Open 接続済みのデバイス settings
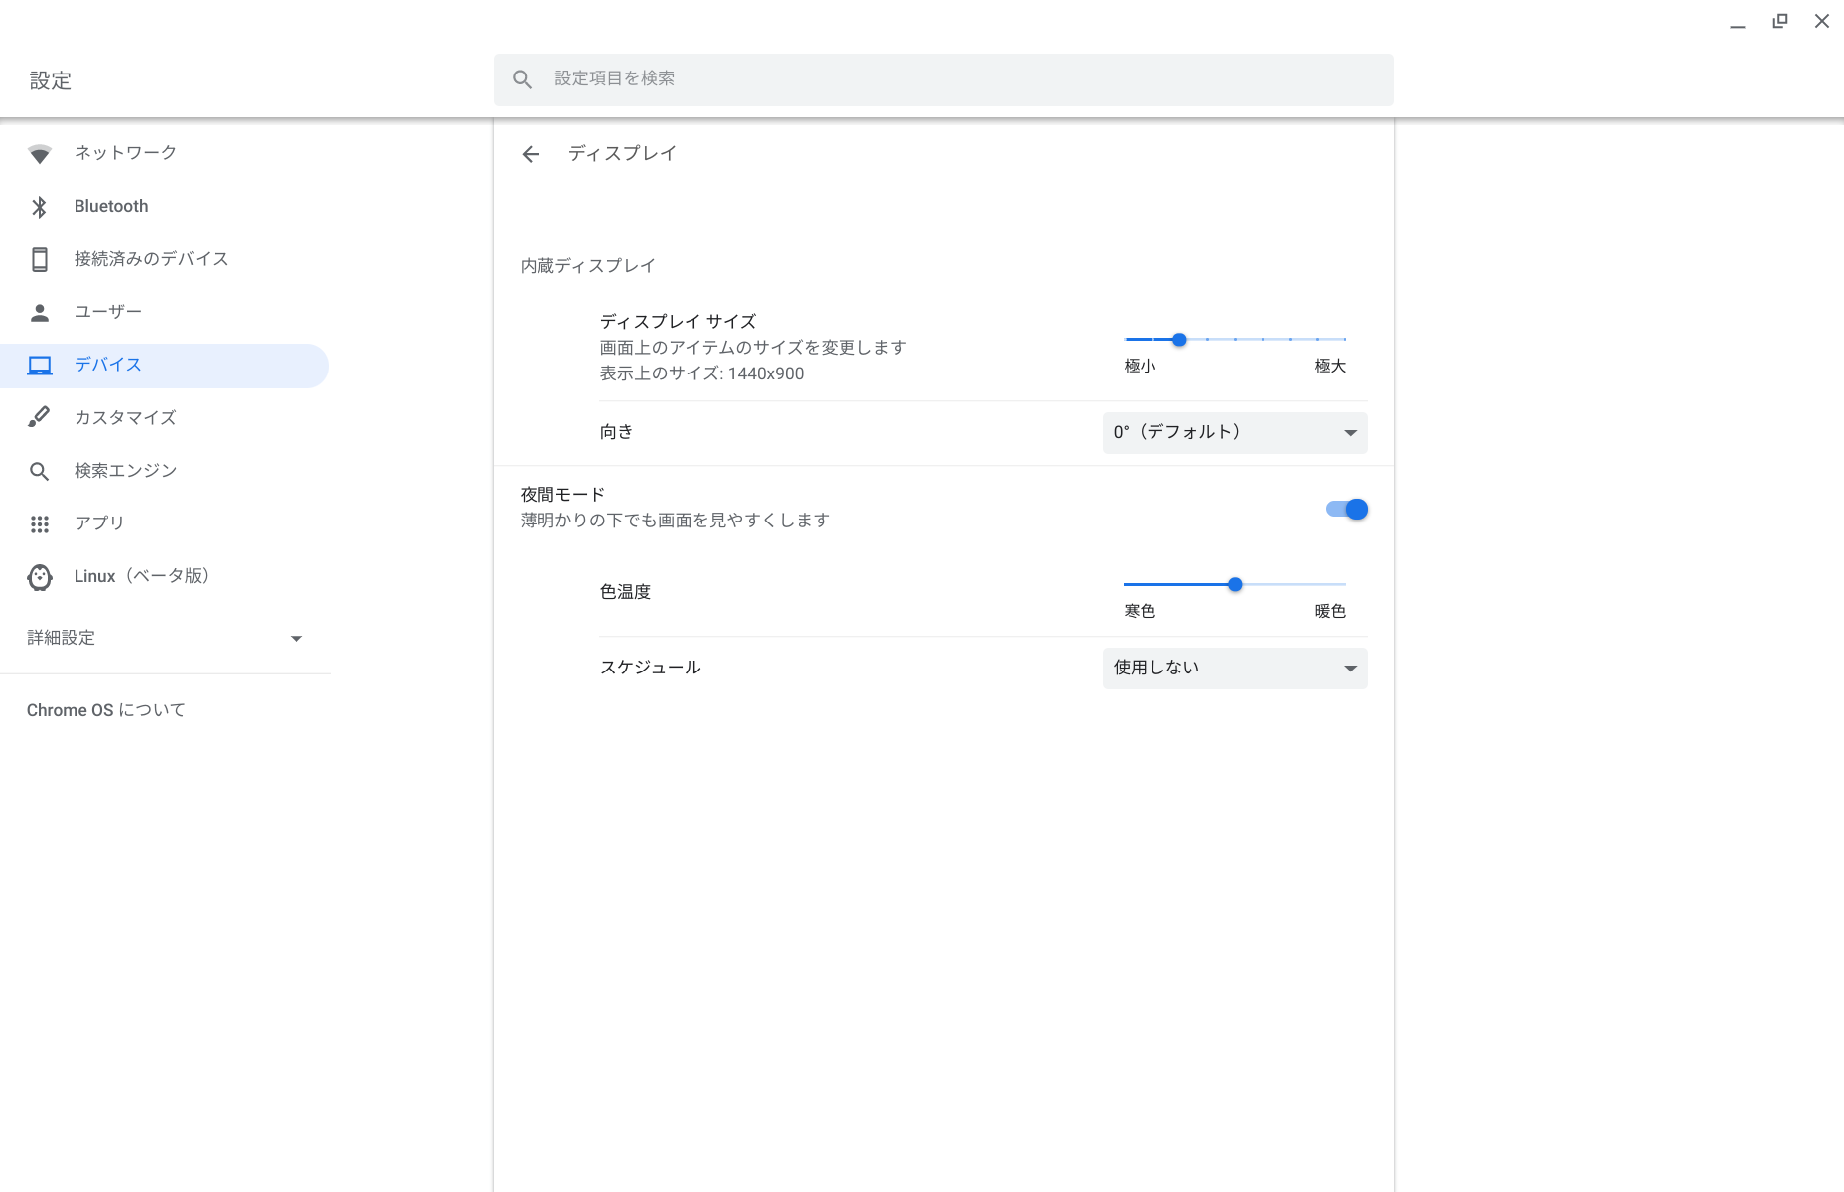 click(x=165, y=259)
